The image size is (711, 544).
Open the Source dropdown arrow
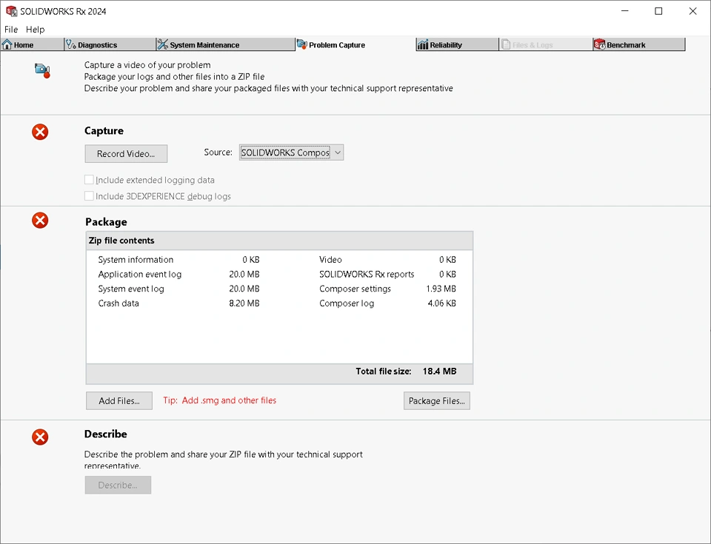click(338, 152)
